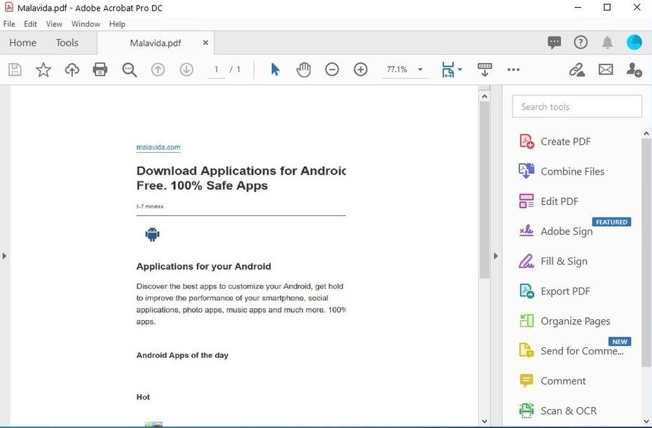This screenshot has height=428, width=652.
Task: Open the Window menu
Action: (86, 24)
